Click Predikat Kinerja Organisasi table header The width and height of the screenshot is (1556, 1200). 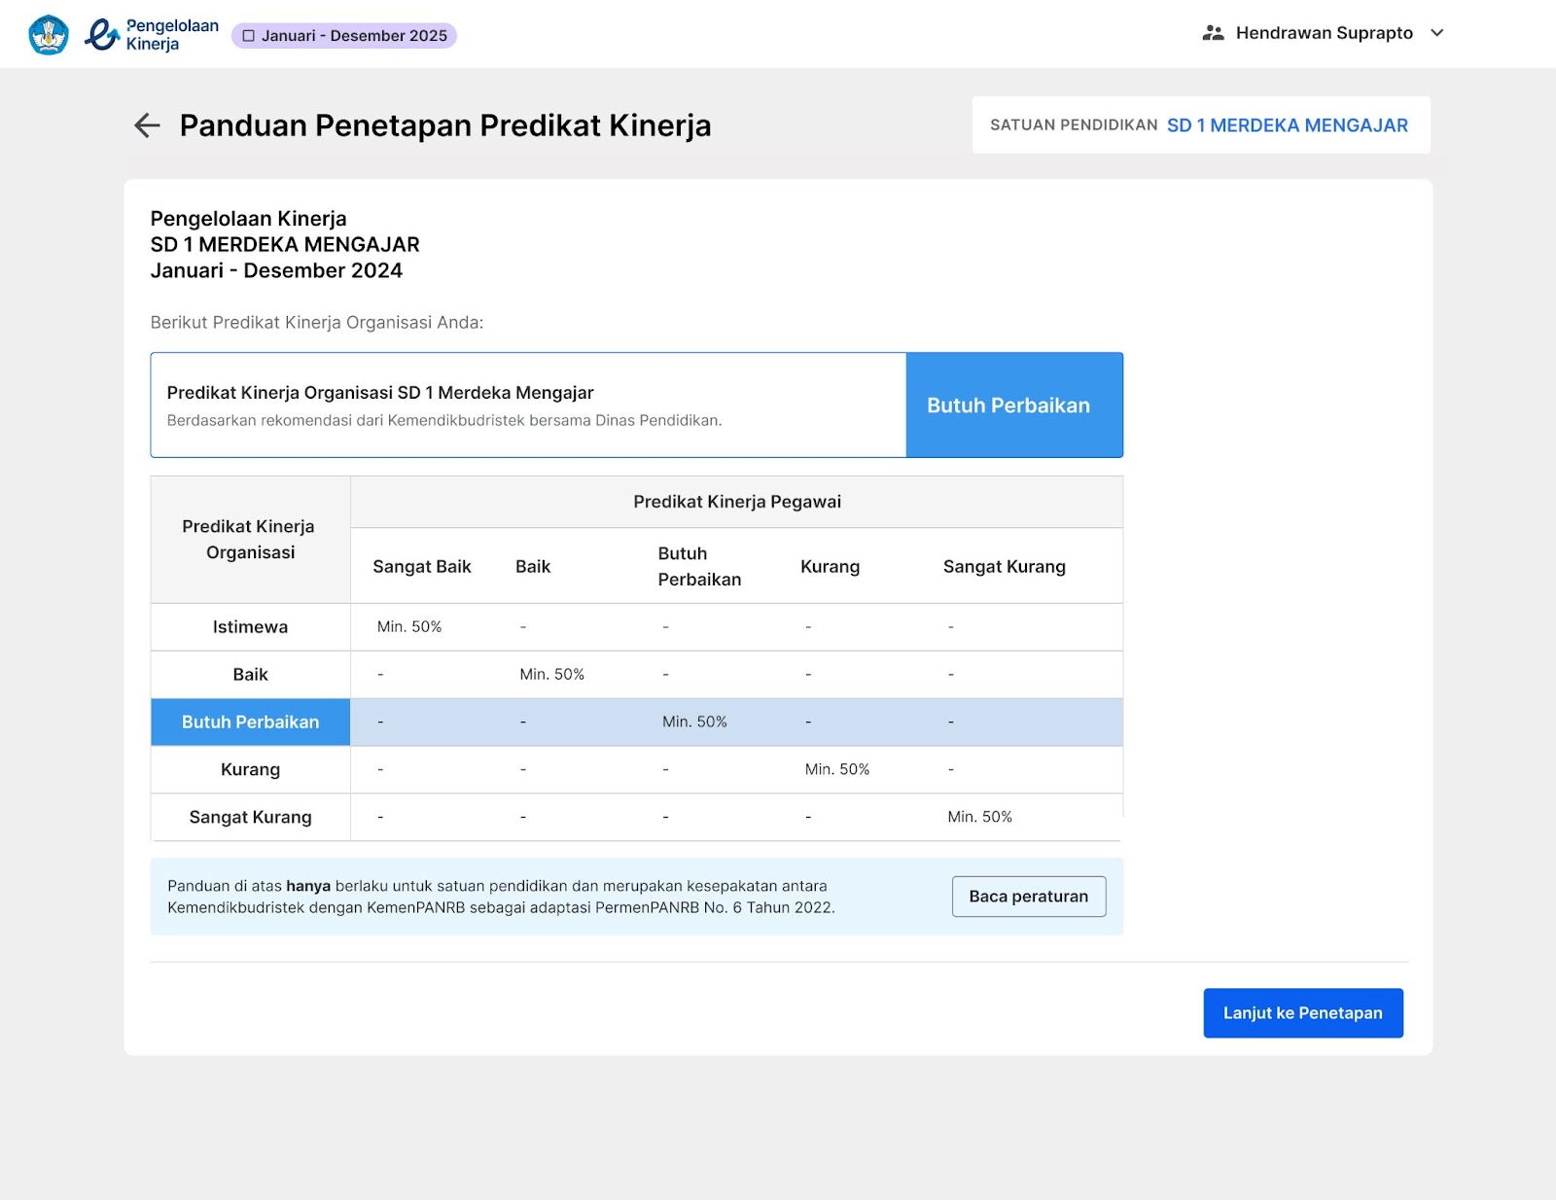coord(249,540)
